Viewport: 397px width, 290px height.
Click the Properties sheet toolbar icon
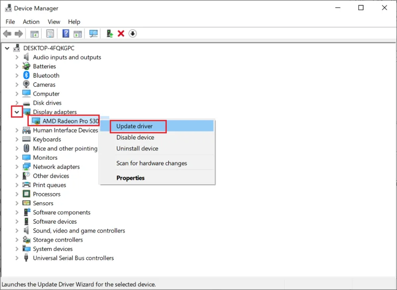(50, 33)
